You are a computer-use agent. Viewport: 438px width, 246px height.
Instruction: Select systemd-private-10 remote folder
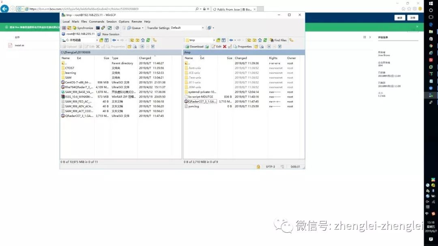pyautogui.click(x=202, y=92)
